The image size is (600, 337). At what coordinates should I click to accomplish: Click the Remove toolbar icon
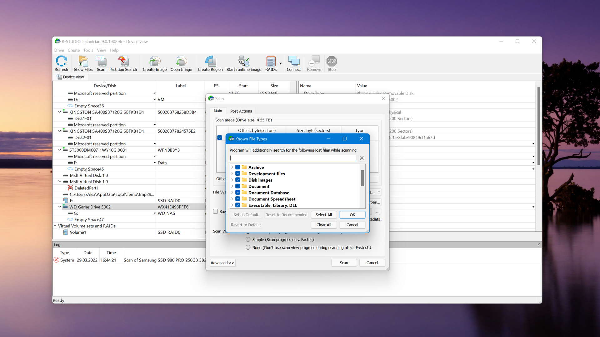pos(314,64)
